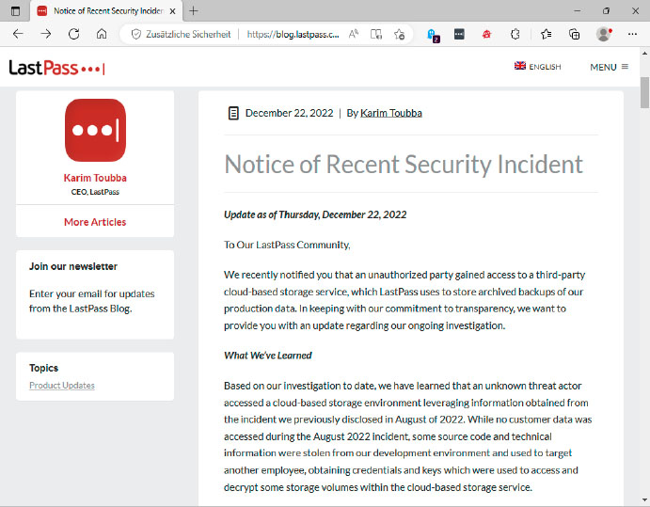
Task: Open the Favorites list icon
Action: pyautogui.click(x=547, y=34)
